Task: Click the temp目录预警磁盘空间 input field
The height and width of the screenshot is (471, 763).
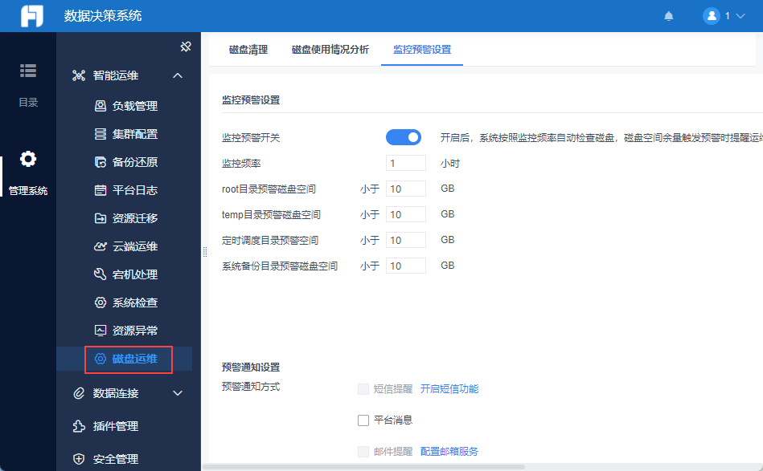Action: pyautogui.click(x=406, y=214)
